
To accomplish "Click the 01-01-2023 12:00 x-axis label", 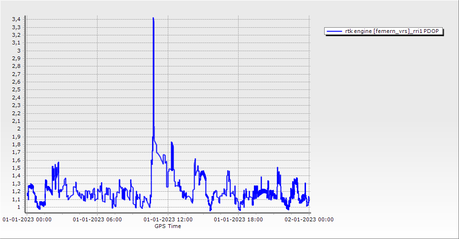I will tap(168, 219).
